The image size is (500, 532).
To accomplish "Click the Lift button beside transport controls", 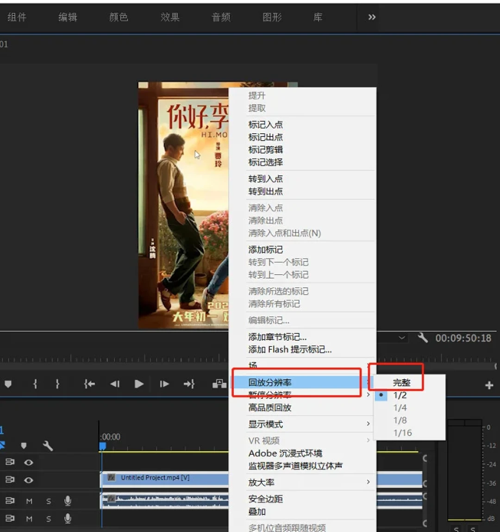I will tap(219, 384).
